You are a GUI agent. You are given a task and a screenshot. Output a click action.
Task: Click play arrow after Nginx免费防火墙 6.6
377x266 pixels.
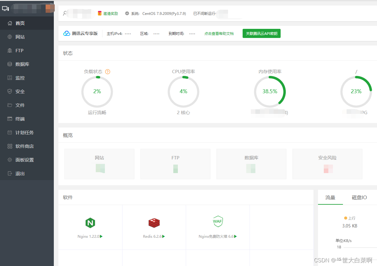coord(235,236)
